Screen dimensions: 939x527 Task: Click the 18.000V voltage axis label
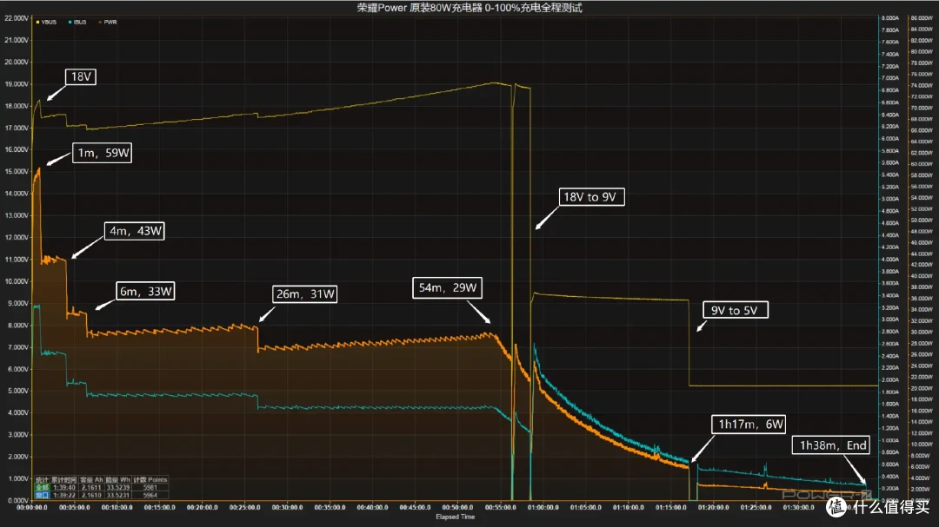17,106
